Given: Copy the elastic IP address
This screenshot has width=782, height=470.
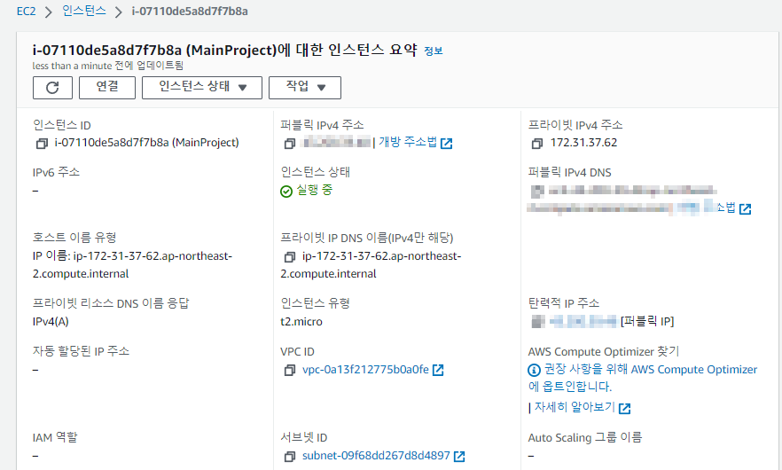Looking at the screenshot, I should 538,321.
